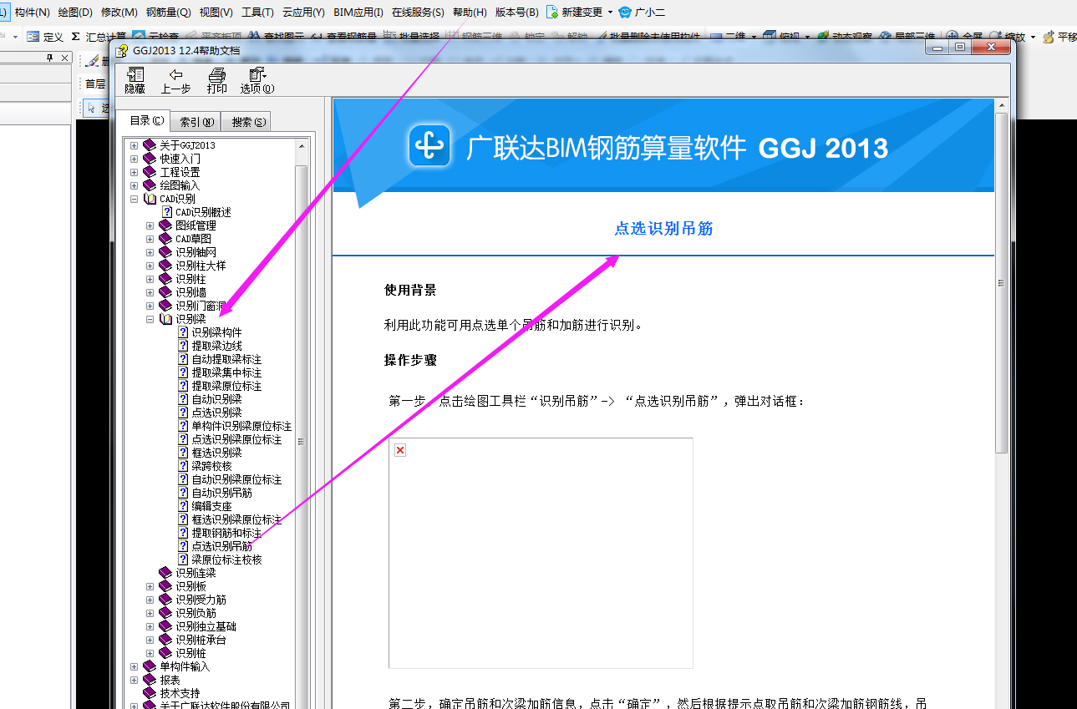The height and width of the screenshot is (709, 1077).
Task: Select 点选识别梁 in the tree
Action: click(x=216, y=413)
